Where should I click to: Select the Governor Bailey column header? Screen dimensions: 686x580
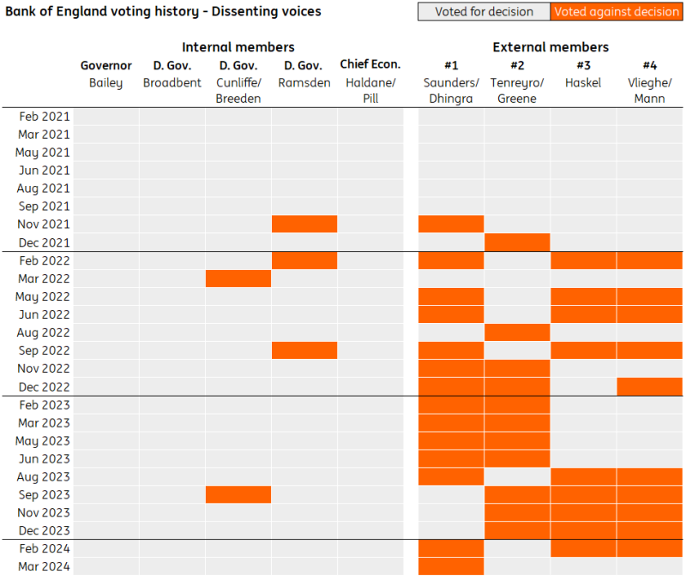106,75
